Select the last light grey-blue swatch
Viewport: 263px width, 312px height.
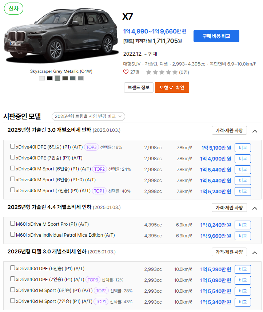coord(81,78)
